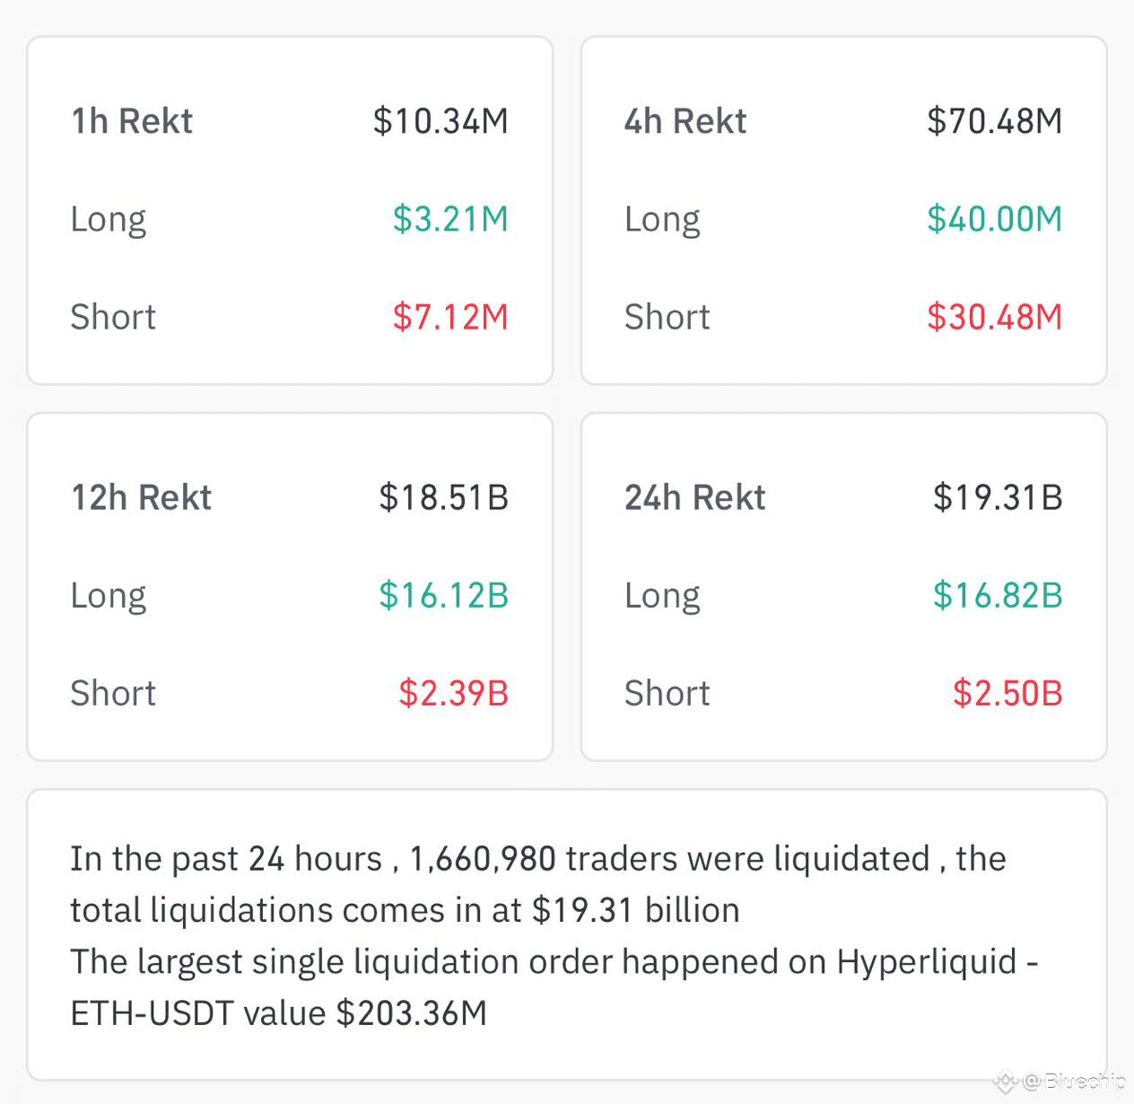Screen dimensions: 1134x1104
Task: Click the 12h Rekt total $18.51B
Action: [x=443, y=497]
